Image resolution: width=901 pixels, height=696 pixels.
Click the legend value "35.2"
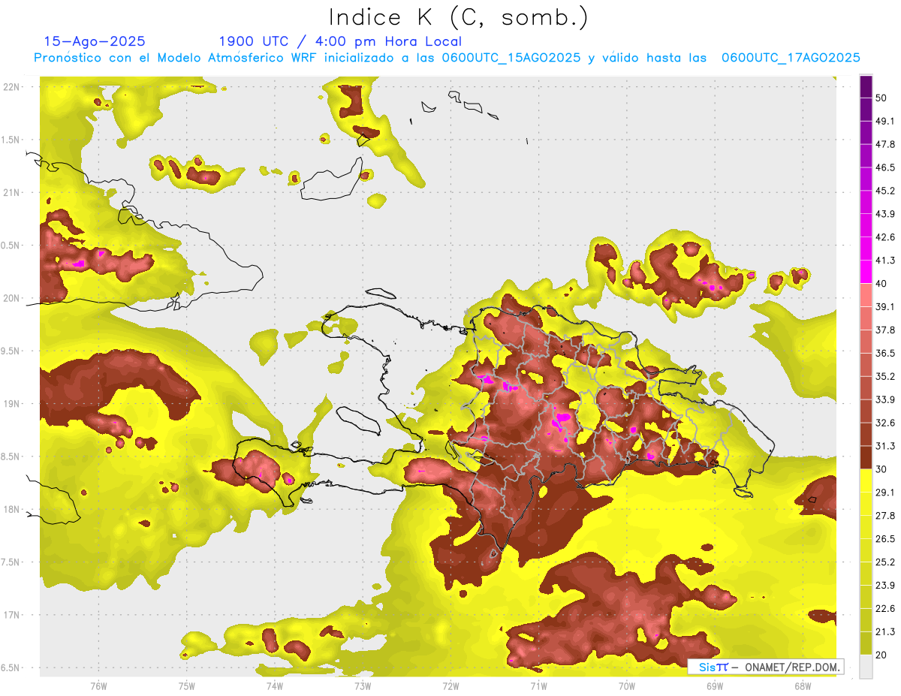click(x=885, y=376)
